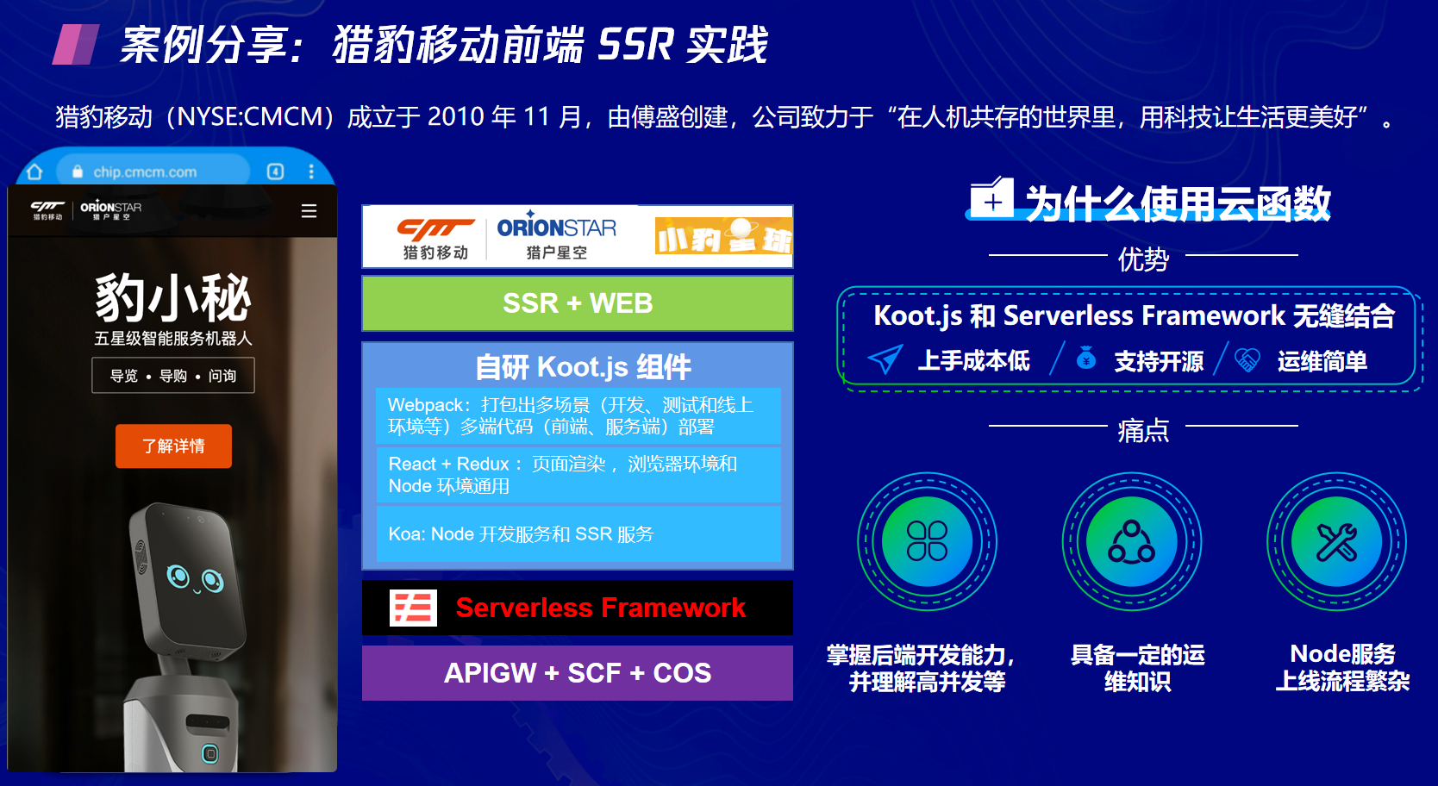
Task: Click the Node服务上线流程繁杂 caption
Action: click(x=1342, y=668)
